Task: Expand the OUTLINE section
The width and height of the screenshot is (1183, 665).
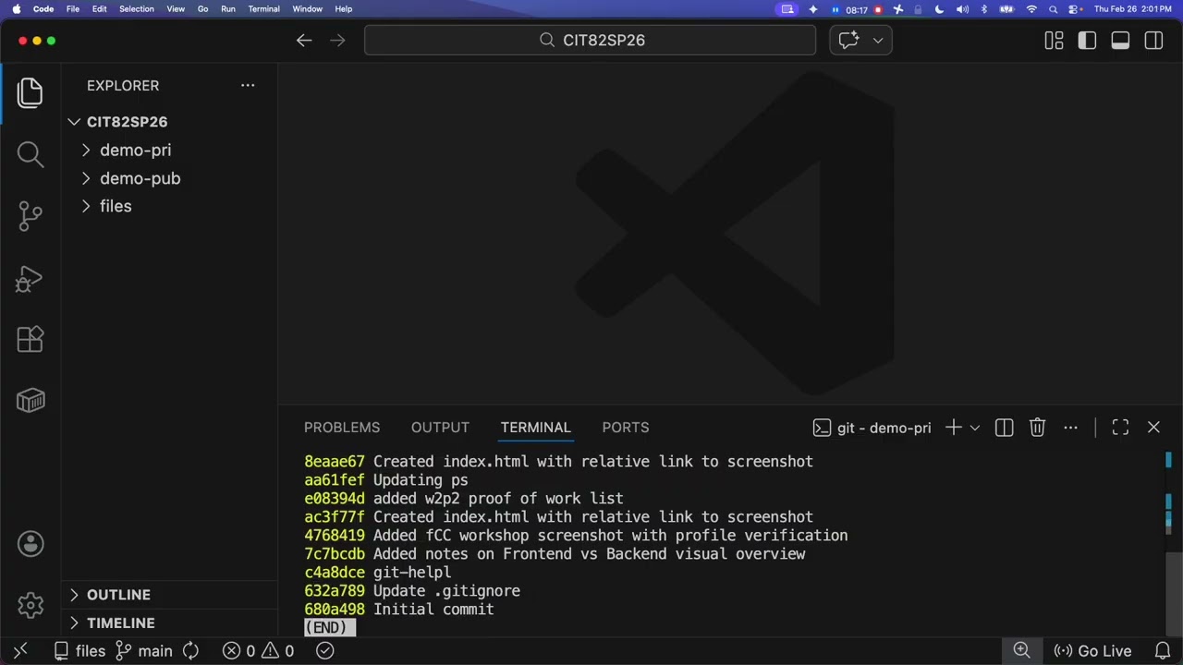Action: 118,595
